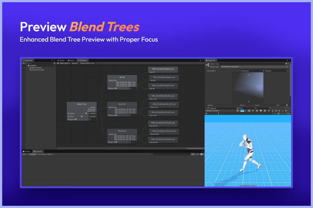The image size is (313, 208).
Task: Click the help question mark icon in the Inspector
Action: click(x=286, y=64)
